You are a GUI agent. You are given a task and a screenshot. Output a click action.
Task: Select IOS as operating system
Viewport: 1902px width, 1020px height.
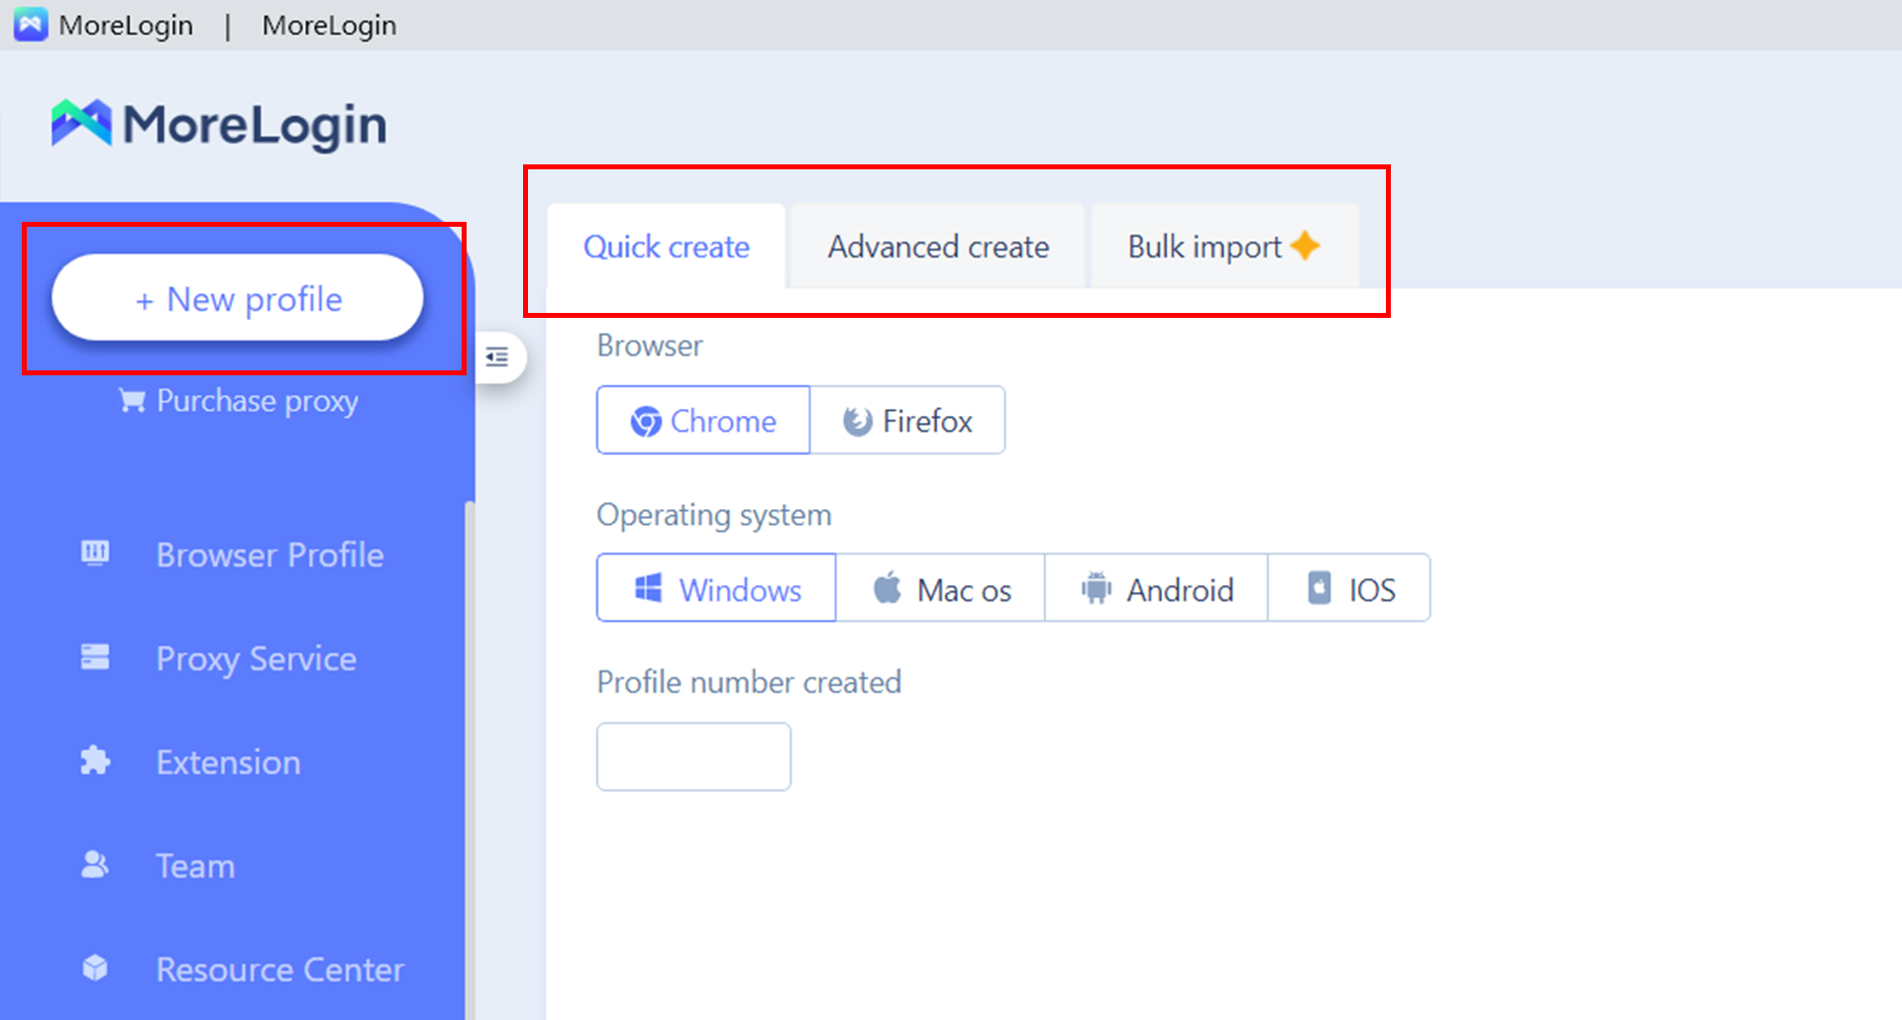1349,587
